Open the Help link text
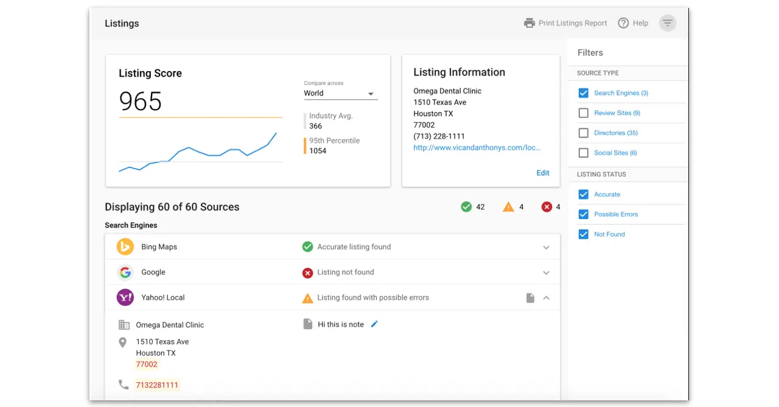This screenshot has width=779, height=407. pyautogui.click(x=640, y=23)
